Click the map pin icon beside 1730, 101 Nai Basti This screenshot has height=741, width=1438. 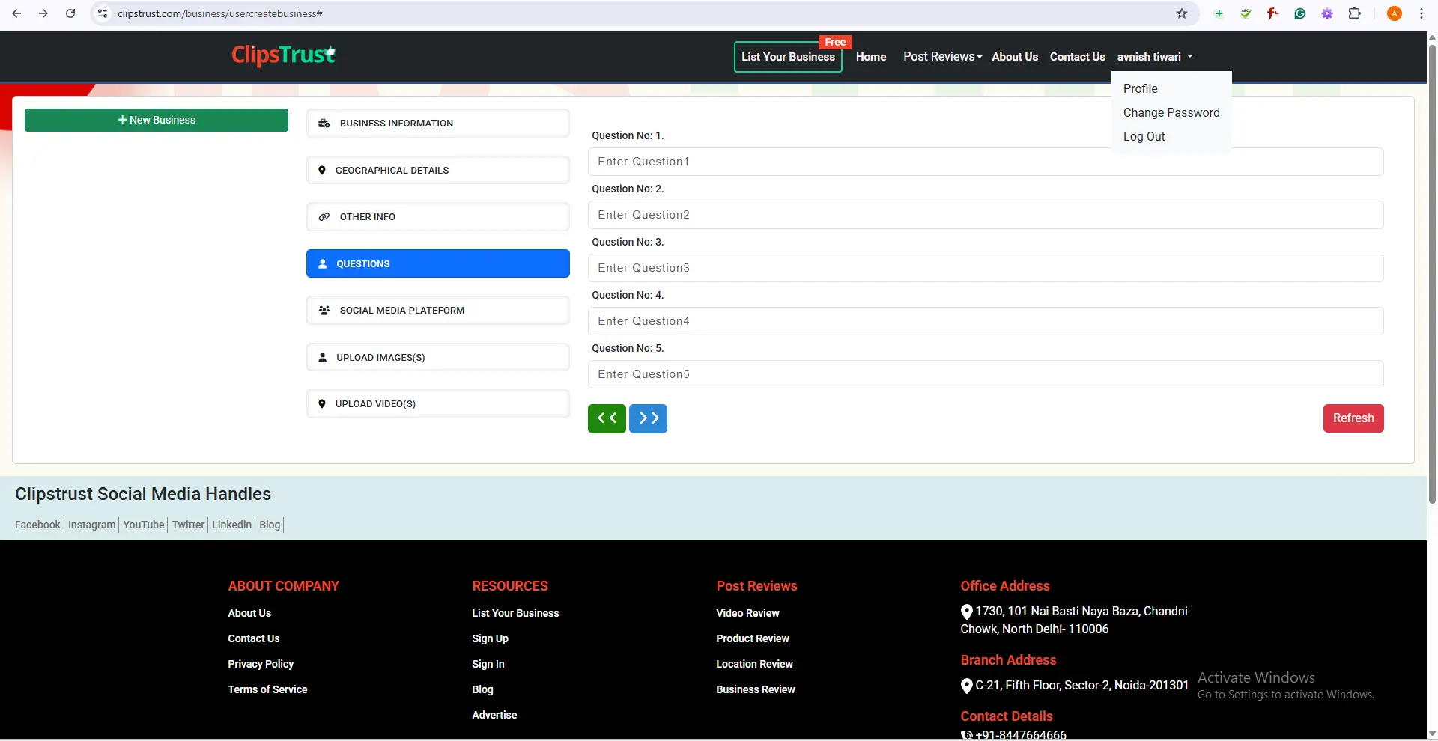point(967,612)
